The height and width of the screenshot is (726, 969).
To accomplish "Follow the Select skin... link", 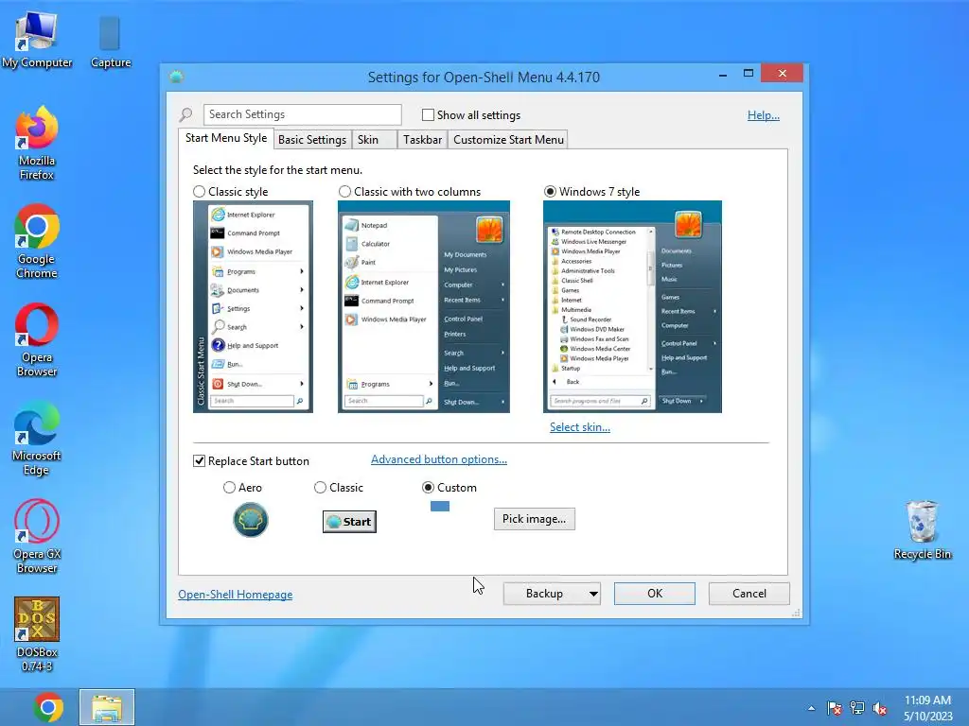I will pyautogui.click(x=580, y=427).
